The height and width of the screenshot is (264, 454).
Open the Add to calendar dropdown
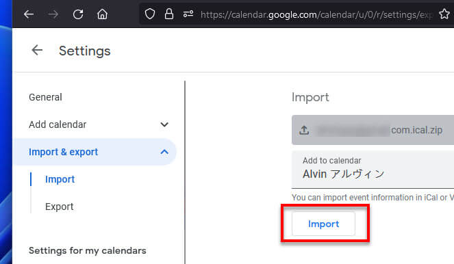pyautogui.click(x=373, y=169)
